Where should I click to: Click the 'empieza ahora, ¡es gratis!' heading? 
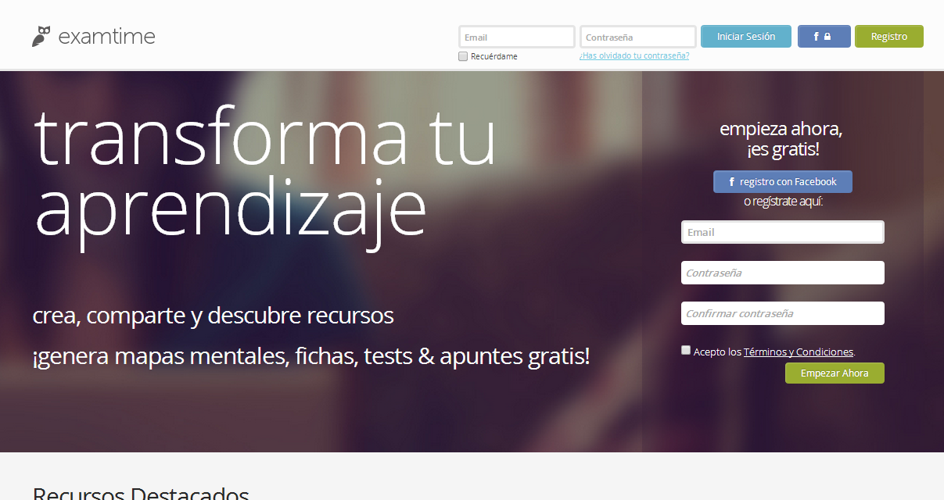[781, 139]
